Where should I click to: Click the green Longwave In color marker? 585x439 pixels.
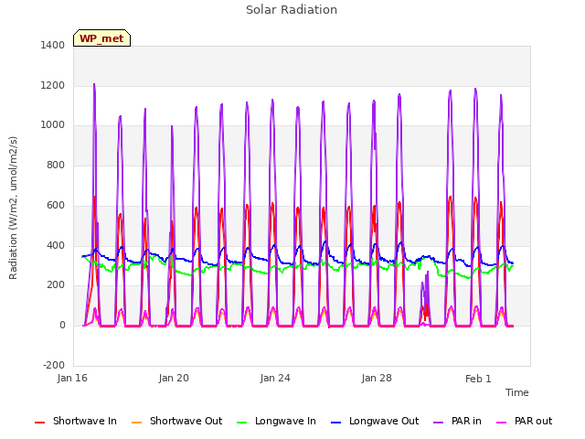coord(242,423)
